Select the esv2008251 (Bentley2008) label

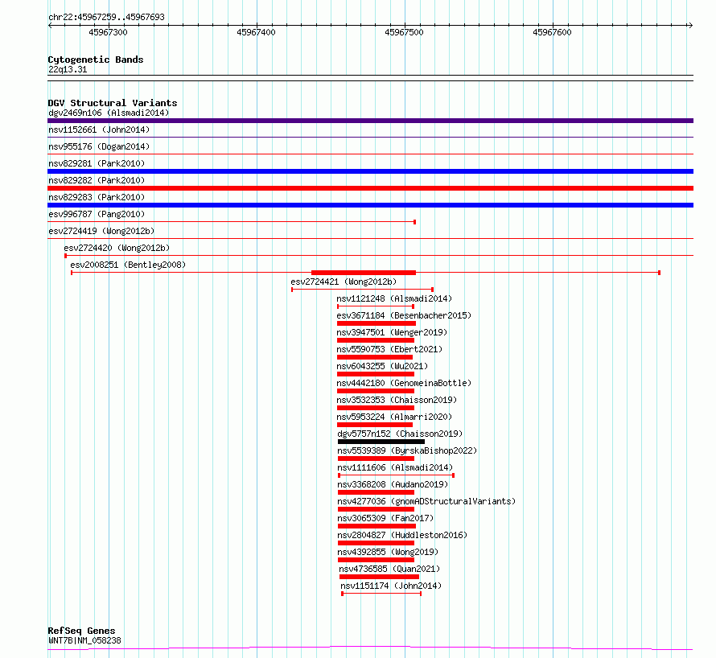pyautogui.click(x=128, y=265)
